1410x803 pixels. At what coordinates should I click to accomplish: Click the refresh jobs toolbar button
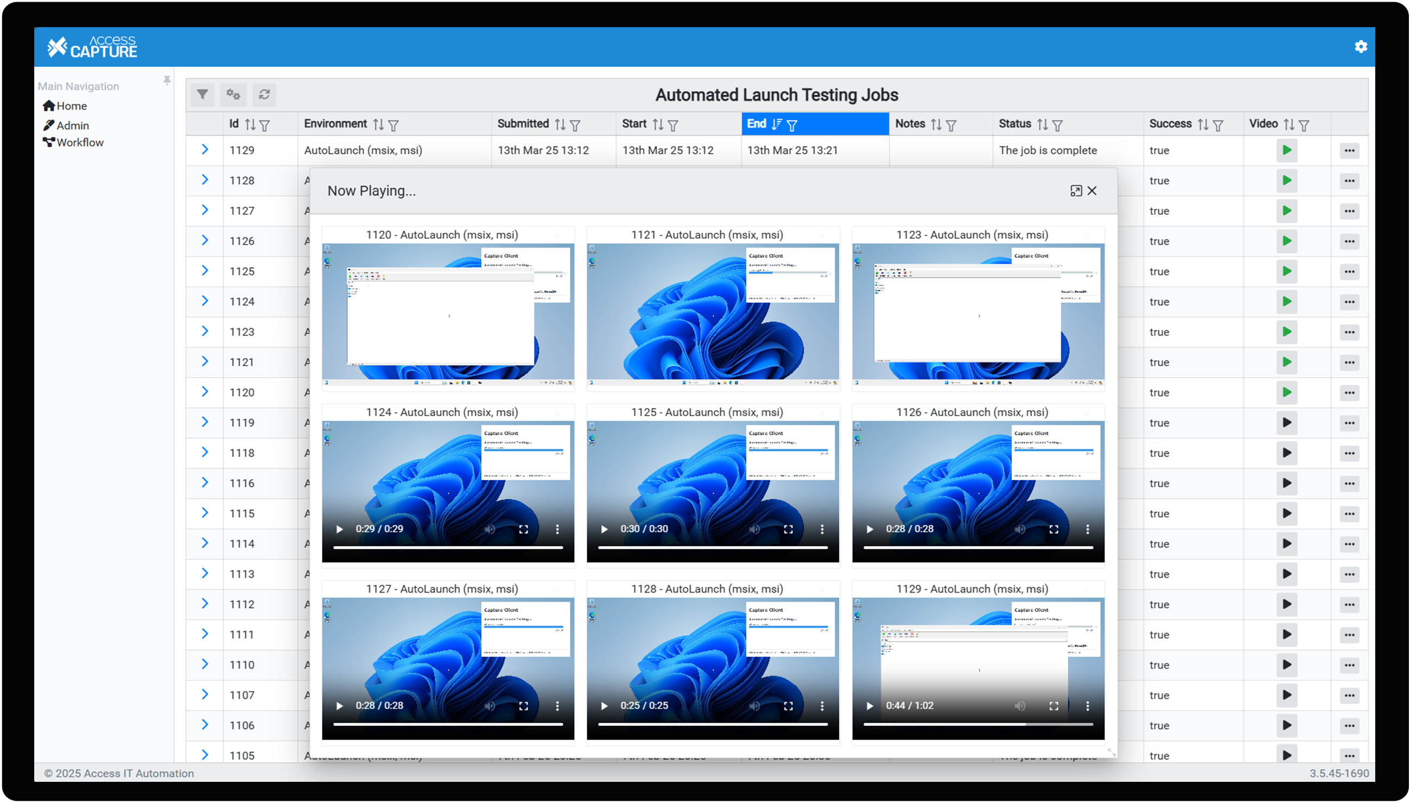point(264,94)
